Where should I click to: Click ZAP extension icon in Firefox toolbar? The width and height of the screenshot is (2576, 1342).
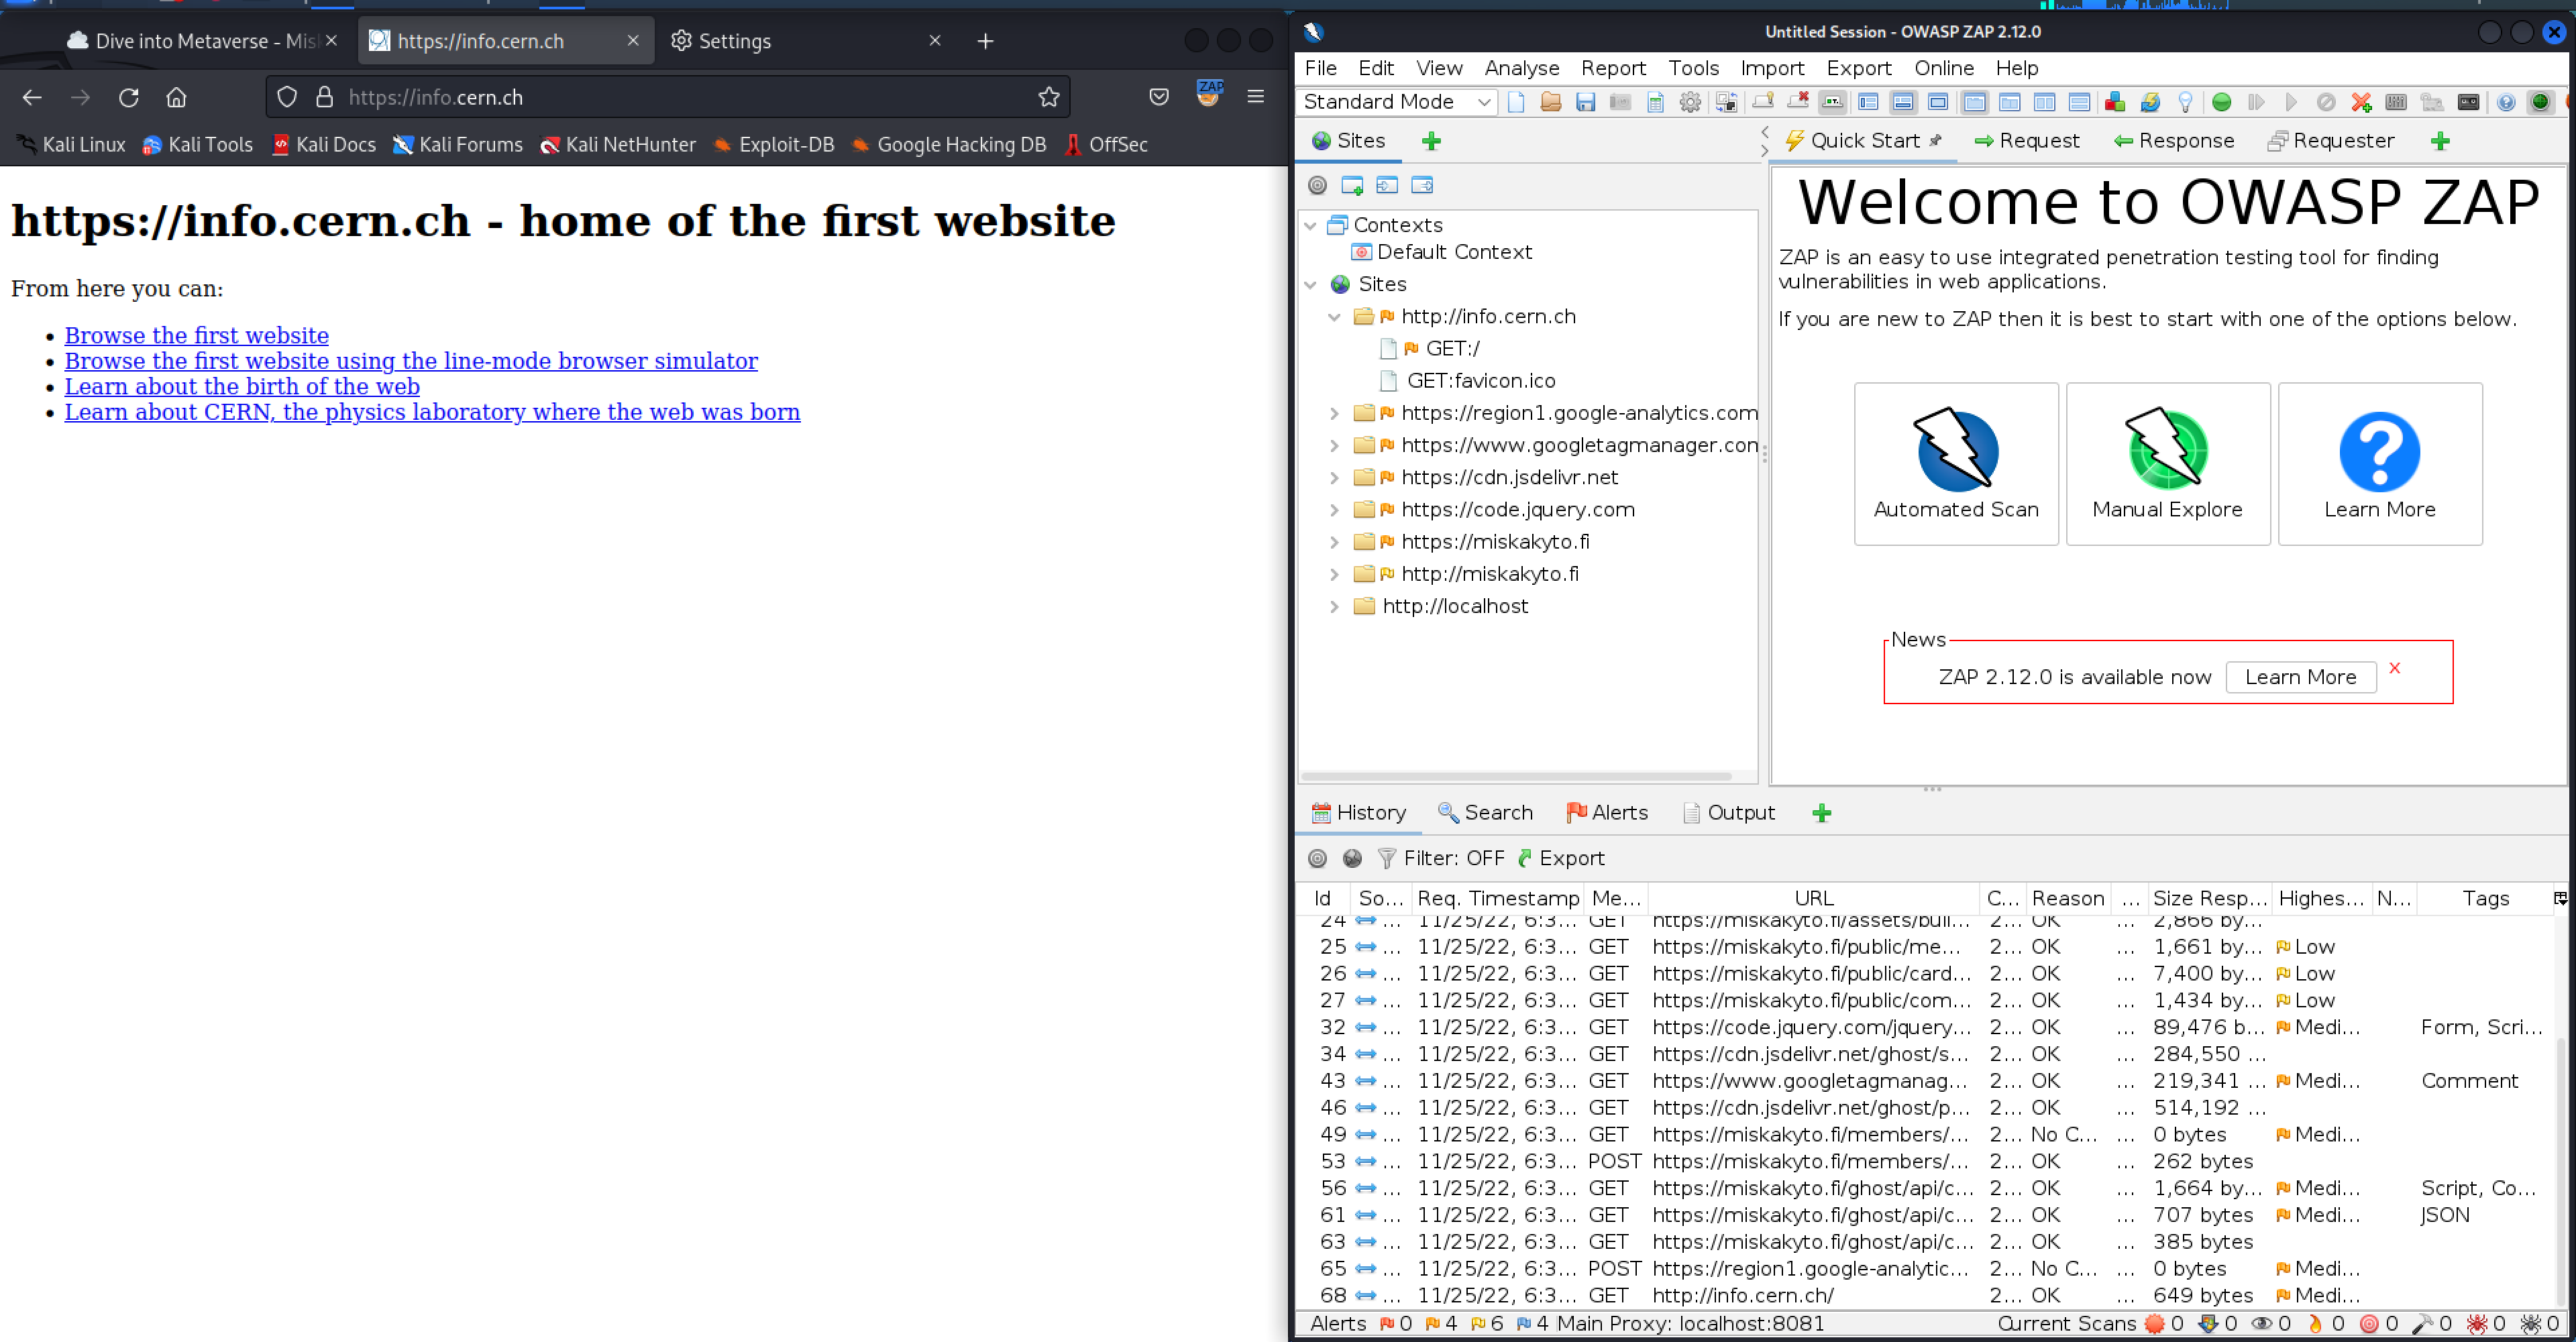[x=1209, y=95]
